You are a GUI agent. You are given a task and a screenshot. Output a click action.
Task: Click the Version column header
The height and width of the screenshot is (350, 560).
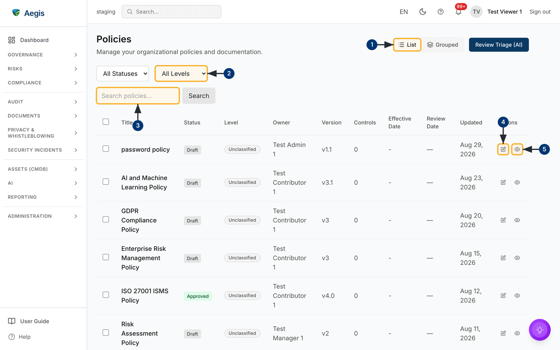(332, 122)
